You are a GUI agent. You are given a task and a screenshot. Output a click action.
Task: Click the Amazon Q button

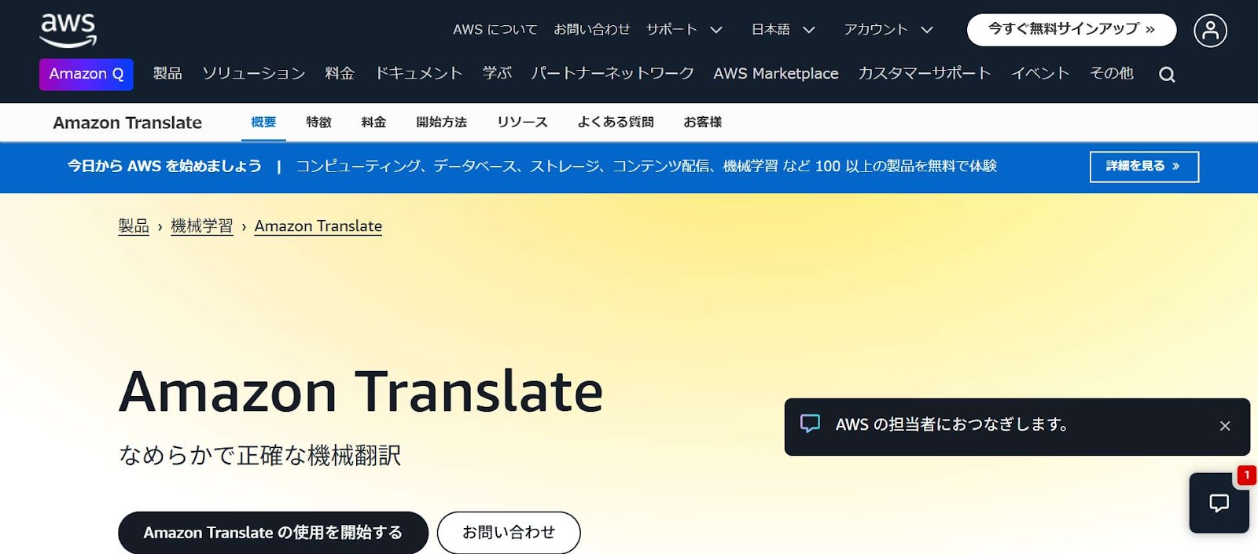tap(86, 74)
